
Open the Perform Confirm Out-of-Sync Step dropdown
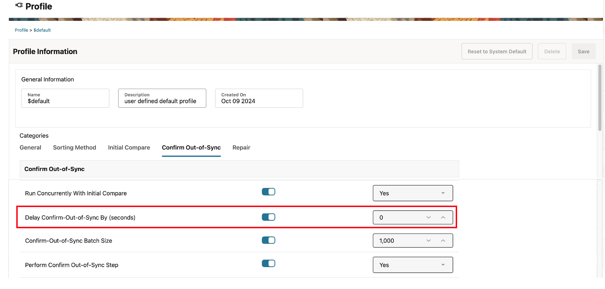pos(413,265)
